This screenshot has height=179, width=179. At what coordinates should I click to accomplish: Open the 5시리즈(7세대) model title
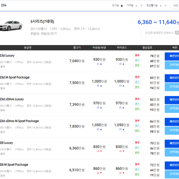click(x=42, y=22)
